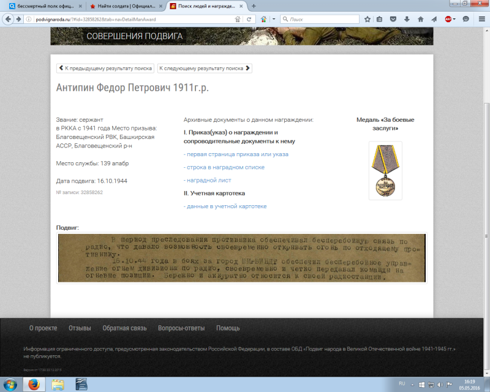Click the medal 'За боевые заслуги' image

385,170
